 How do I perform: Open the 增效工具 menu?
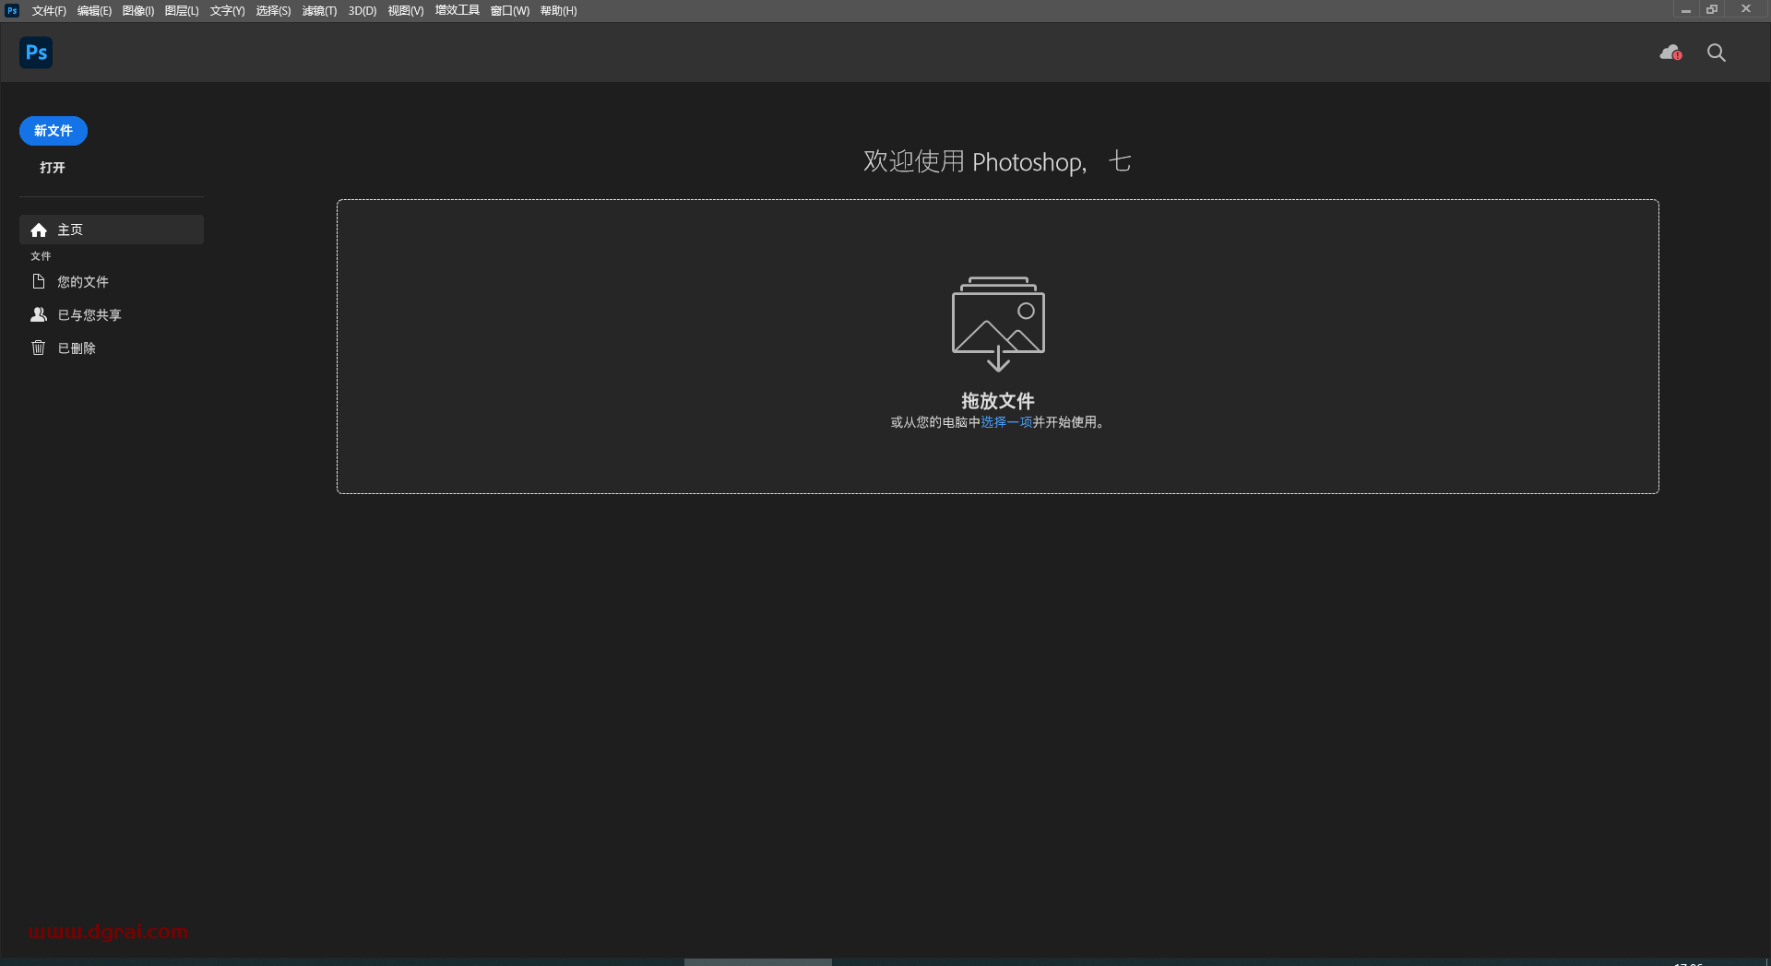pyautogui.click(x=458, y=11)
